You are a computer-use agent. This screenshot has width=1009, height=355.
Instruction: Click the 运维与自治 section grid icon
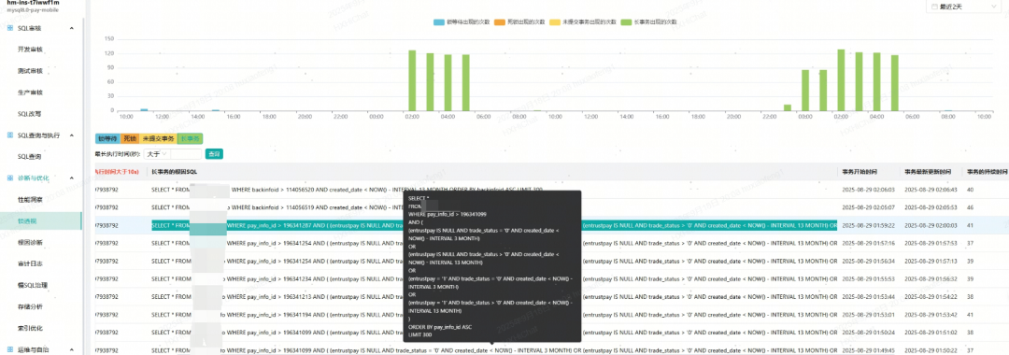(9, 349)
